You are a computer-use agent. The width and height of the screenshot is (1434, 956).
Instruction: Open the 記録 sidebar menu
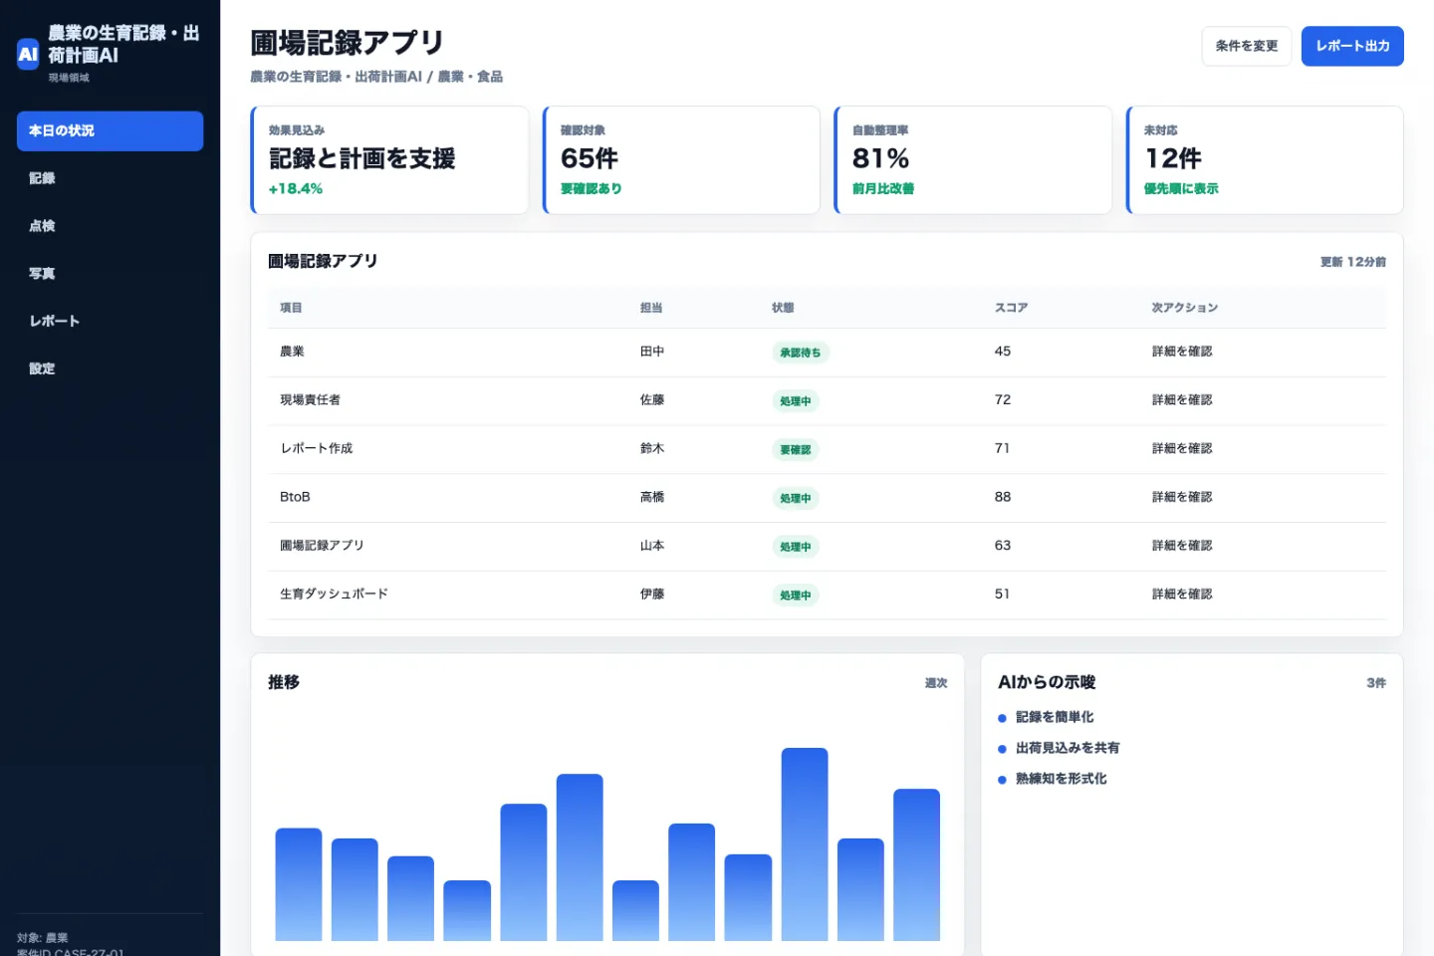click(110, 178)
